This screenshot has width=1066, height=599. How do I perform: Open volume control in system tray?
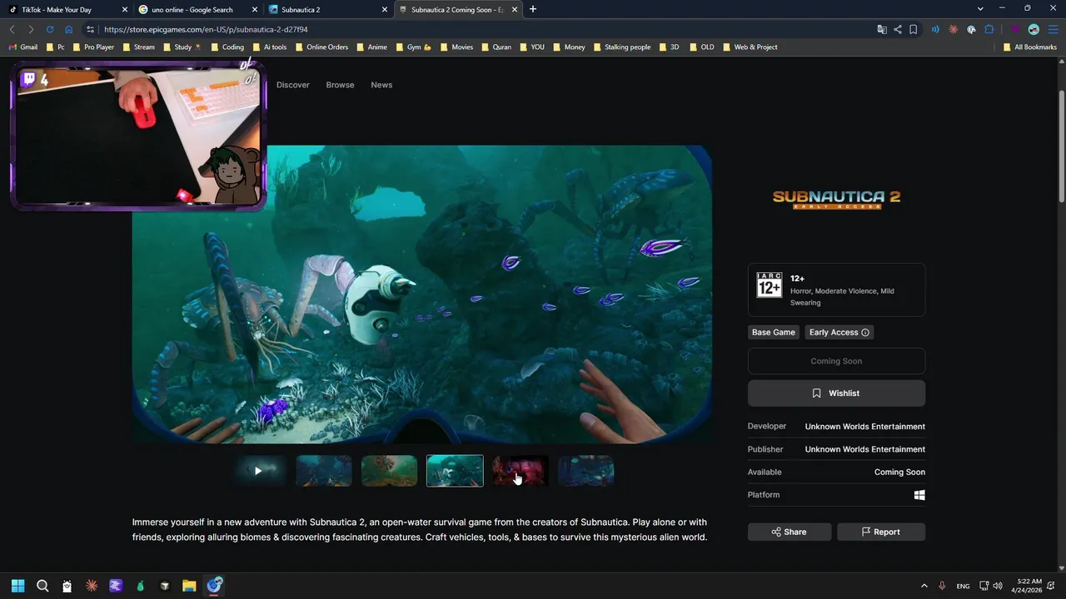point(998,586)
